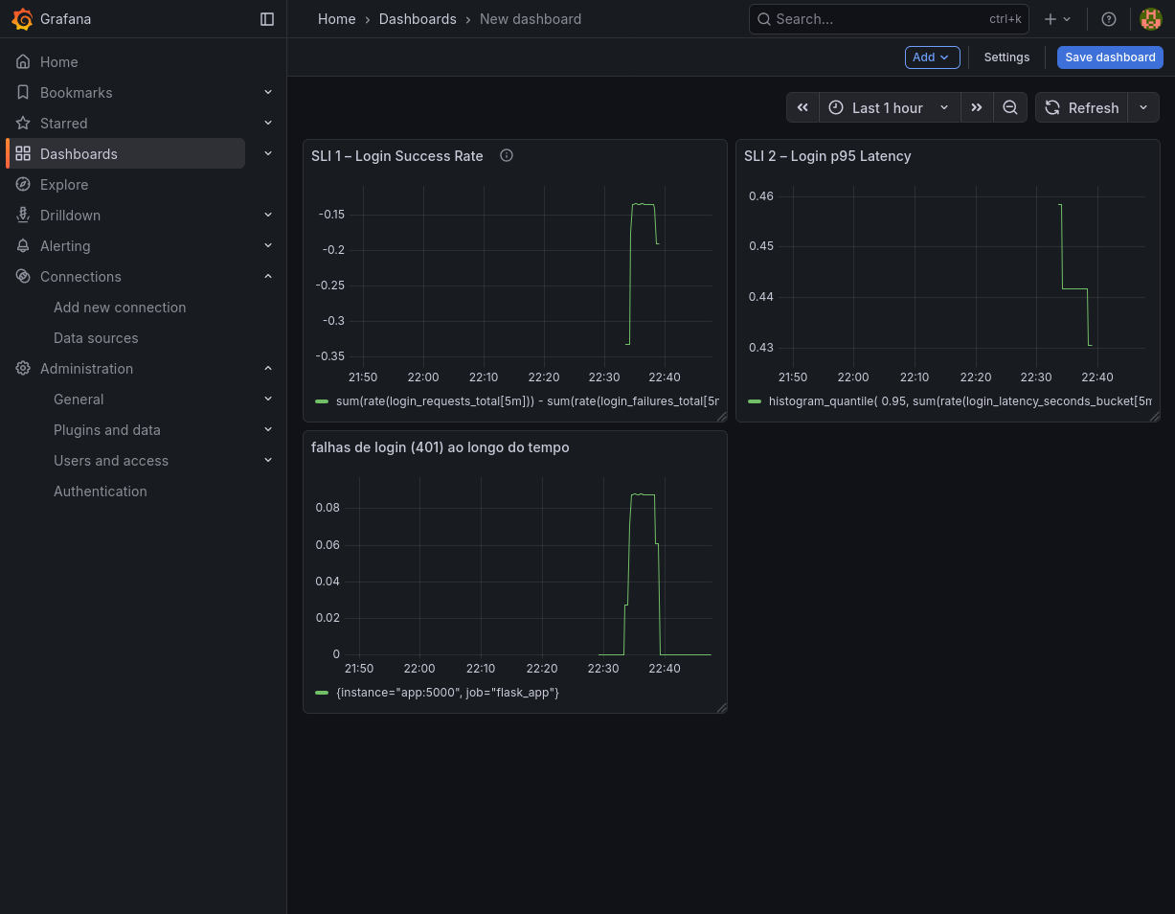Toggle the sidebar dock menu icon
Viewport: 1175px width, 914px height.
(x=267, y=19)
